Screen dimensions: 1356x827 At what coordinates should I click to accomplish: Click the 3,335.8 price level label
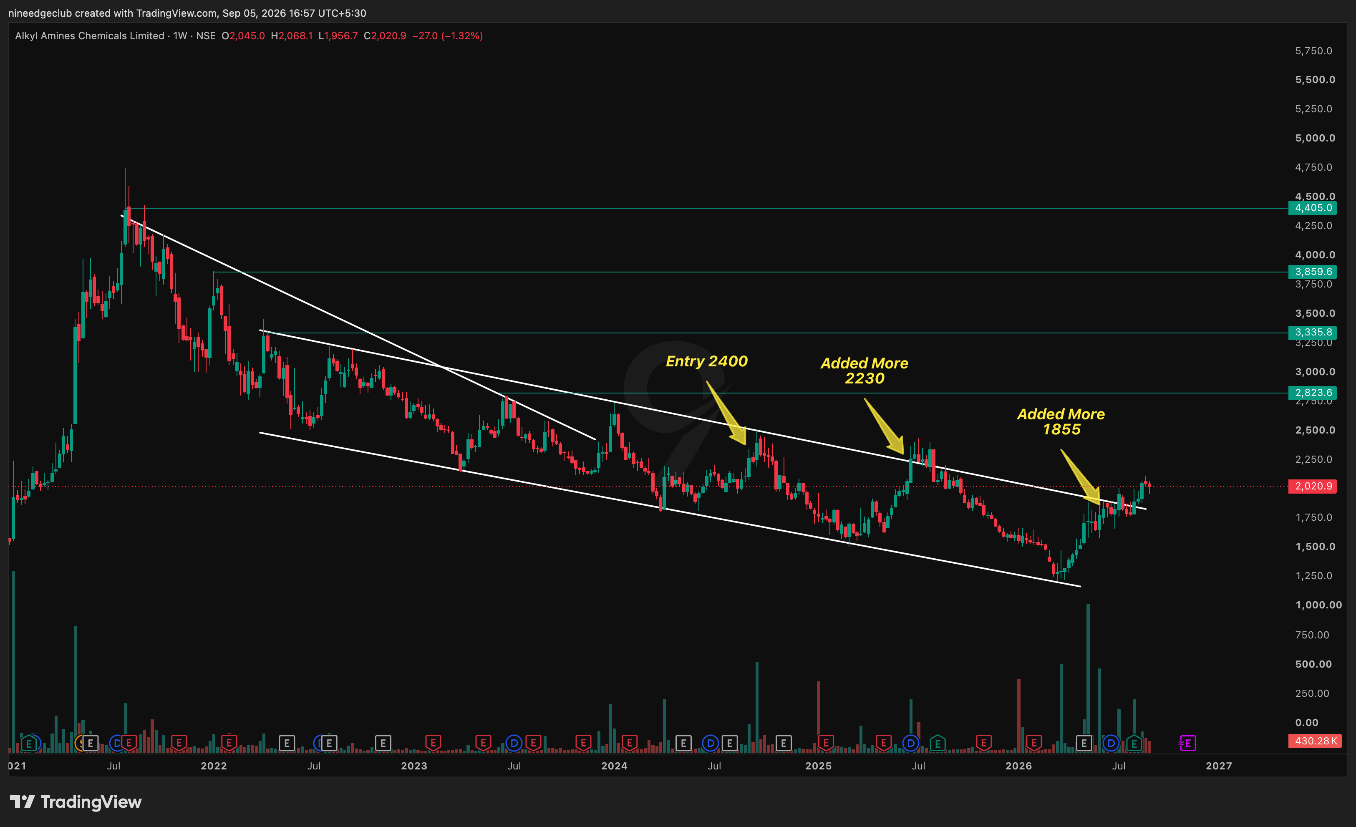(1313, 332)
